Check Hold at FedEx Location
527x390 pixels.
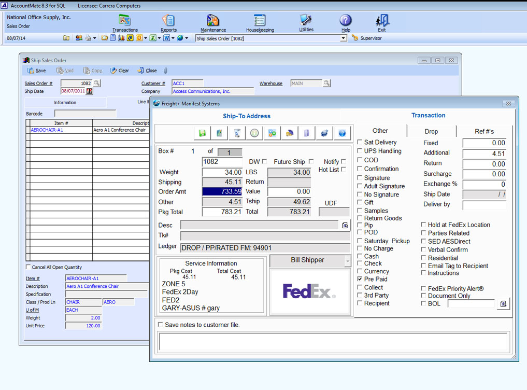point(423,225)
